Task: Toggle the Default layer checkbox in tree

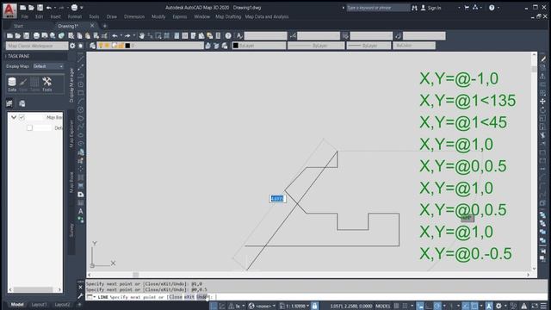Action: click(x=29, y=128)
